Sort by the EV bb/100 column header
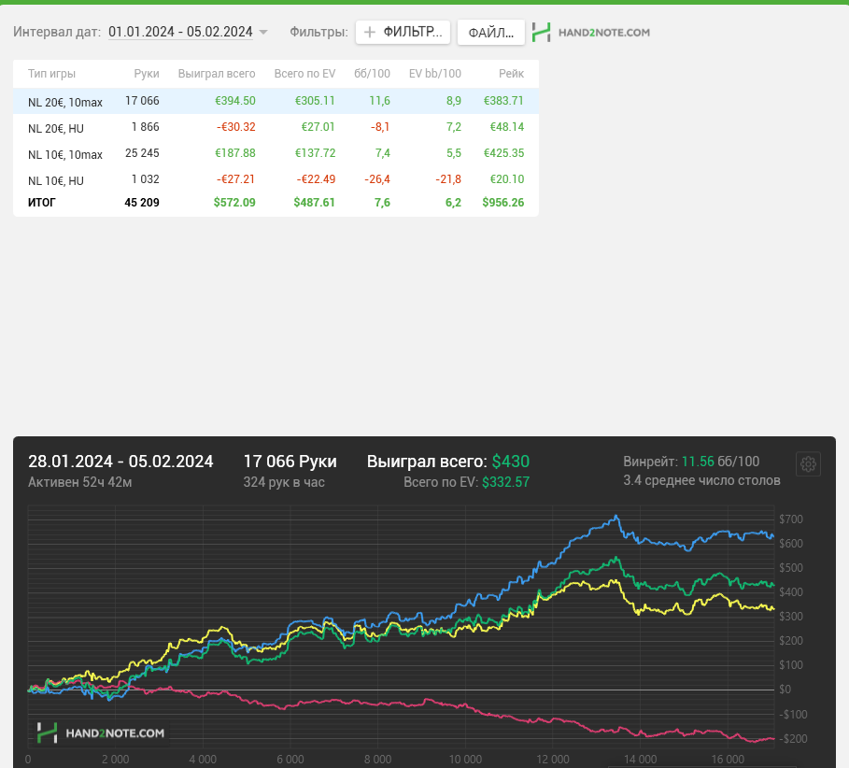 [435, 74]
